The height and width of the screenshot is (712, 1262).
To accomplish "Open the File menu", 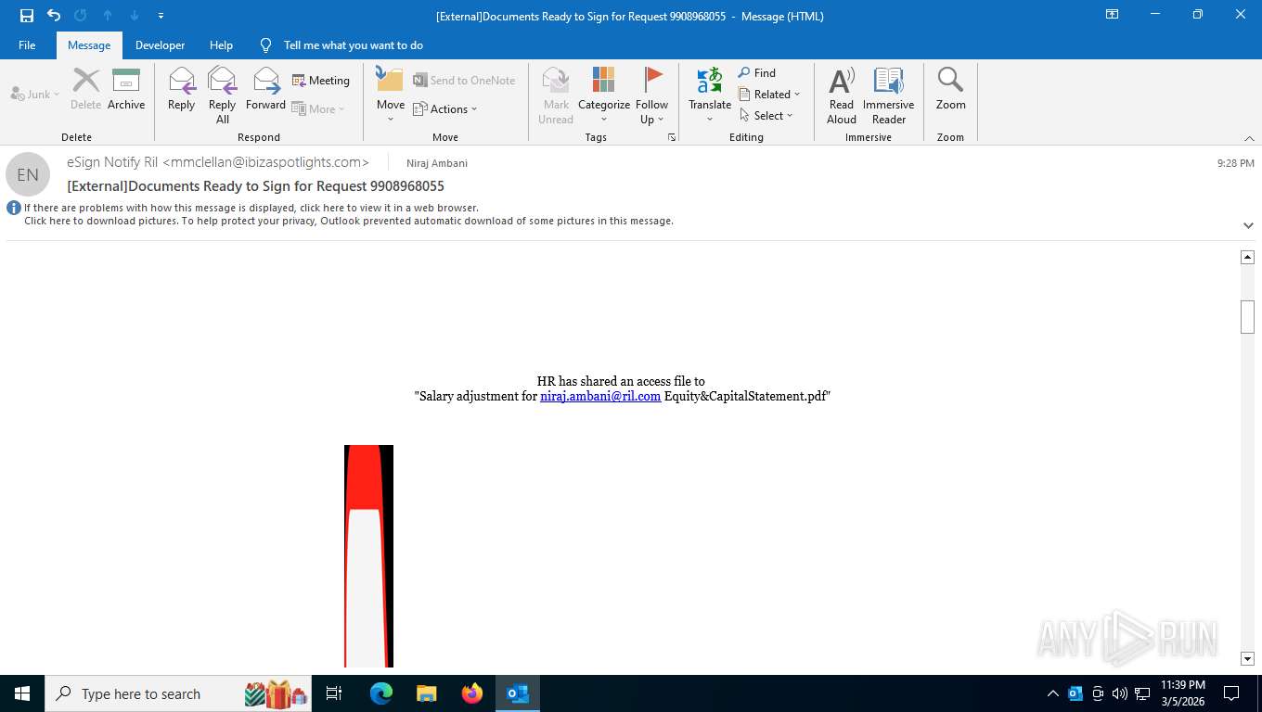I will 27,45.
